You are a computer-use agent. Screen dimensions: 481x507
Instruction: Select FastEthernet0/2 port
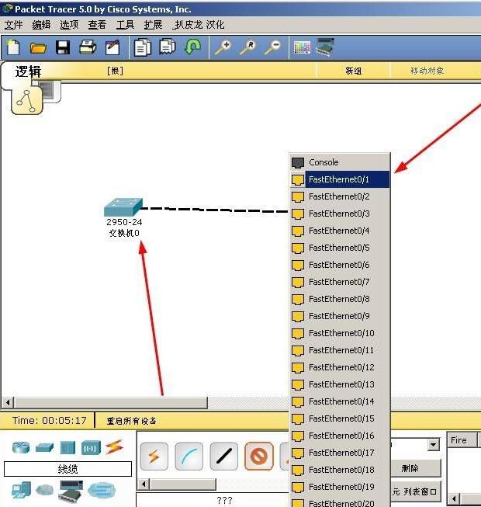click(x=340, y=196)
